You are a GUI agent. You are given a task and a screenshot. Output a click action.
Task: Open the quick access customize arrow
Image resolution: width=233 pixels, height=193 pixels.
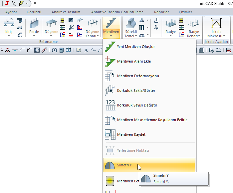pyautogui.click(x=35, y=3)
